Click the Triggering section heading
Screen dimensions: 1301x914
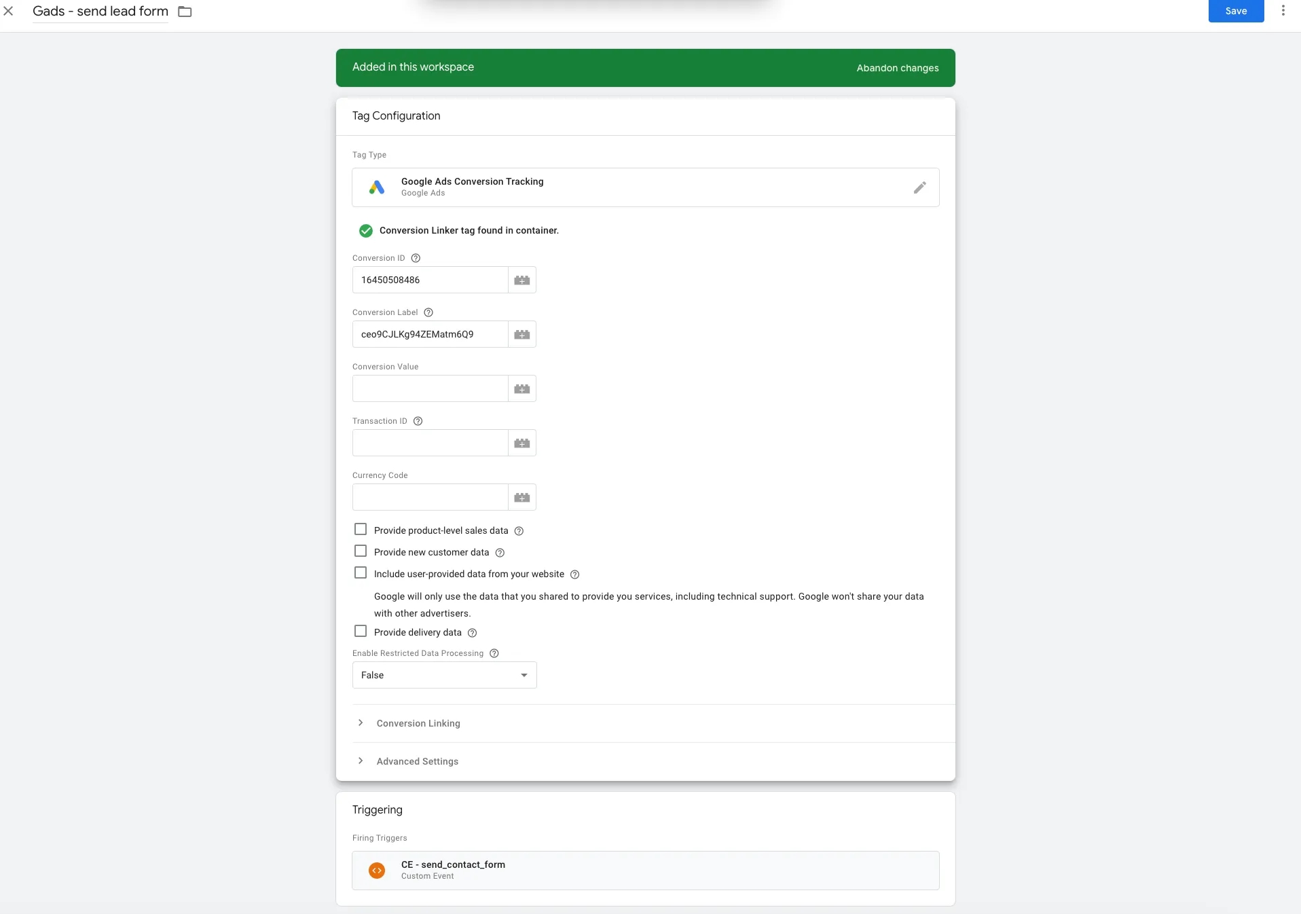coord(378,810)
